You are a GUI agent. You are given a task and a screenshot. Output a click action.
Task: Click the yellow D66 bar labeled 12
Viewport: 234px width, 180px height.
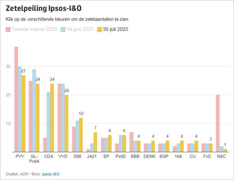click(x=81, y=135)
